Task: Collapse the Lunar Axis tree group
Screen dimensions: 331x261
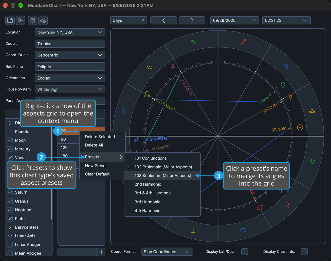Action: pyautogui.click(x=10, y=236)
